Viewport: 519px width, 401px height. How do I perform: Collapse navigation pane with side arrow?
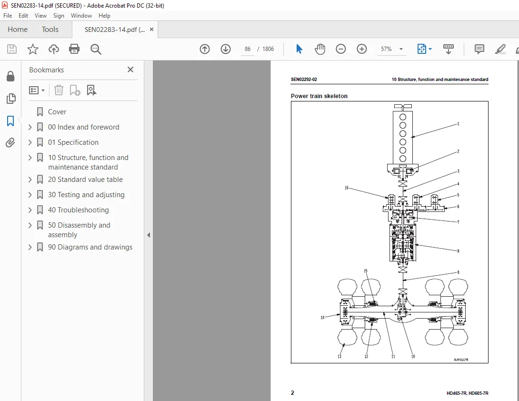(x=149, y=235)
